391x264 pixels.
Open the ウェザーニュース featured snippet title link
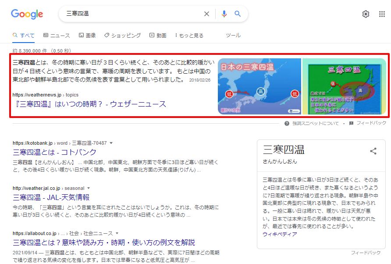[89, 104]
